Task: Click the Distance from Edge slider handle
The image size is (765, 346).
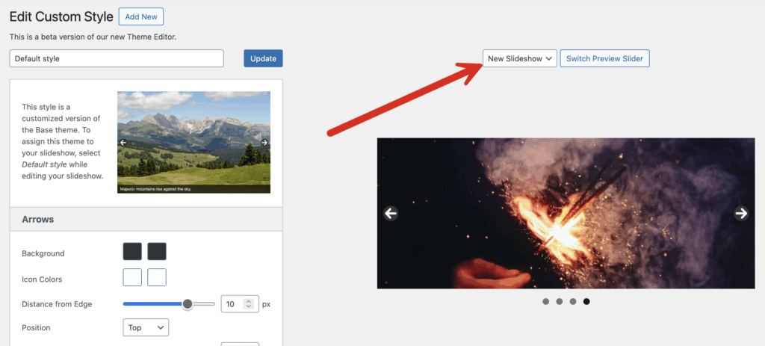Action: click(188, 304)
